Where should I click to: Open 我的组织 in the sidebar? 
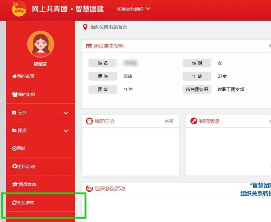pos(40,94)
